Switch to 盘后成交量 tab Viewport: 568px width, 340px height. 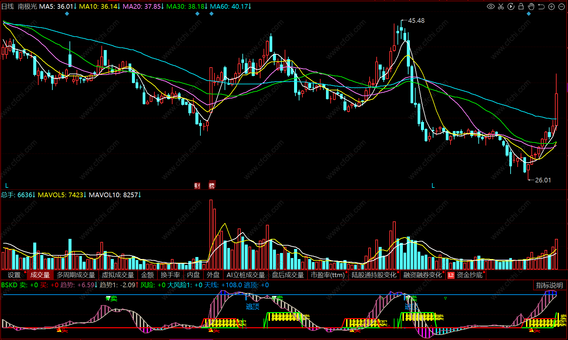tap(288, 275)
